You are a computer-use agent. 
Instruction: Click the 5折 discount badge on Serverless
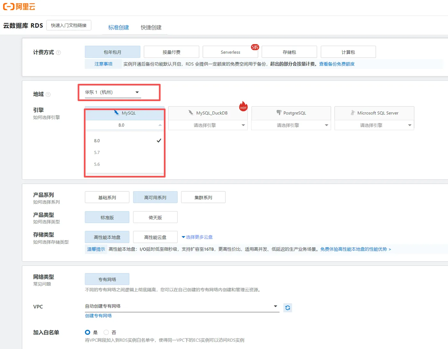(x=255, y=47)
